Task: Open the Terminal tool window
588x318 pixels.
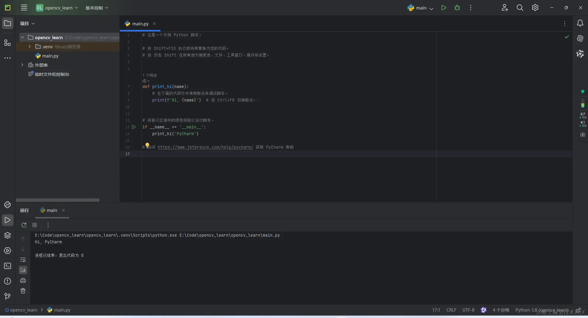Action: click(7, 266)
